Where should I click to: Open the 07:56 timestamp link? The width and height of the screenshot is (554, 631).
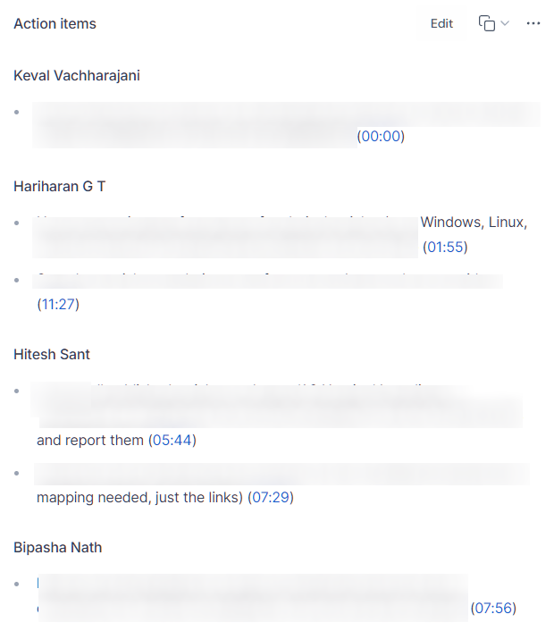(493, 608)
